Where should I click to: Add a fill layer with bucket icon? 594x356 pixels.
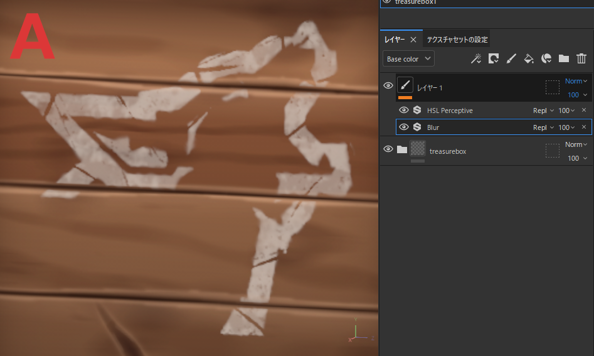coord(529,58)
